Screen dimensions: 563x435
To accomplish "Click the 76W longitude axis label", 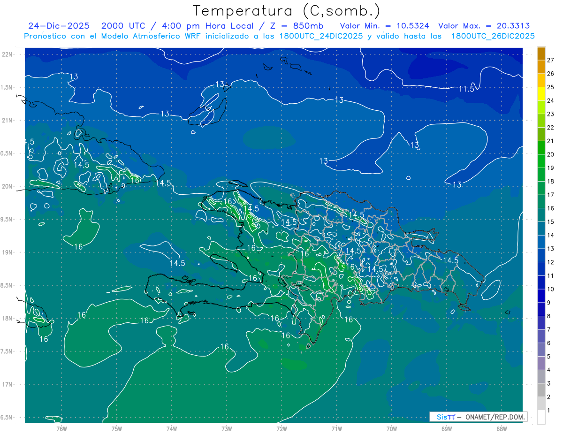I will (61, 428).
